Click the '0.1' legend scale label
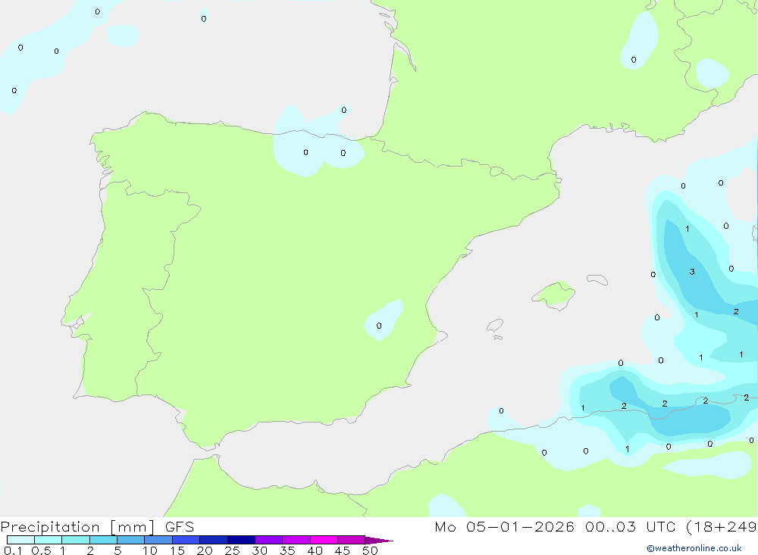 click(x=13, y=550)
